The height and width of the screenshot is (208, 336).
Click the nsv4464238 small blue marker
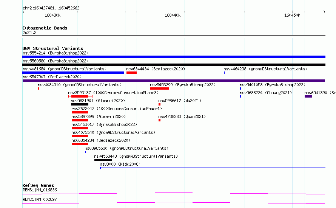[x=224, y=73]
